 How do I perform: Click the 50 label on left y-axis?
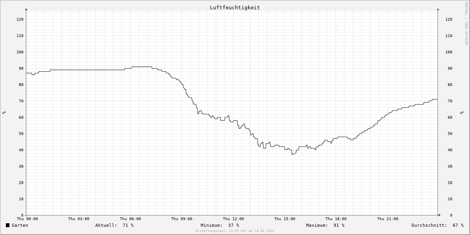[x=21, y=134]
